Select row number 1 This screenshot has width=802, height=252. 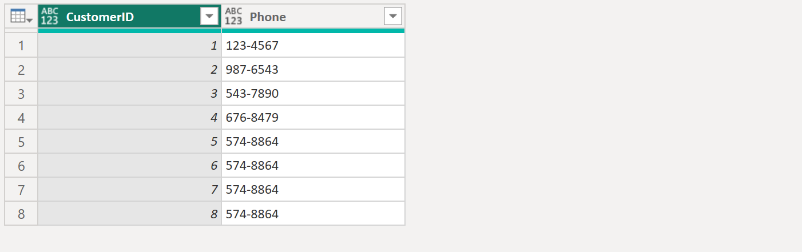click(x=21, y=46)
